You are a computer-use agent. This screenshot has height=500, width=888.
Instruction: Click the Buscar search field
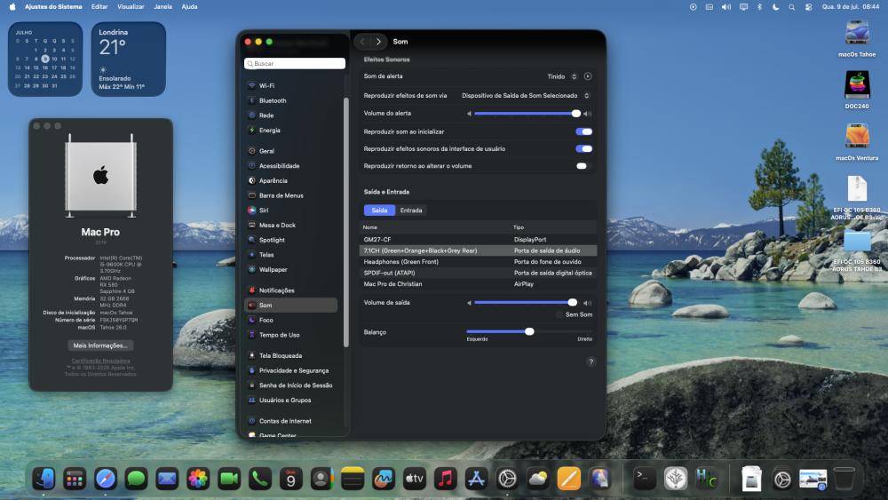click(295, 63)
